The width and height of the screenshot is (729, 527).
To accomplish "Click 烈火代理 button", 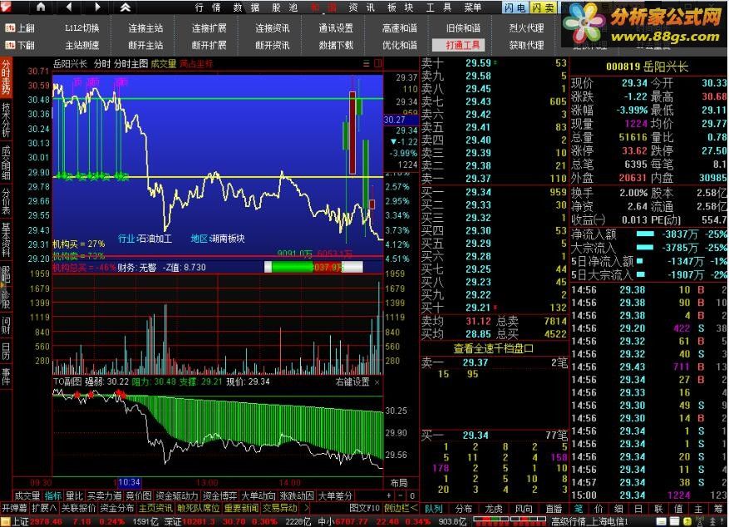I will (x=526, y=28).
